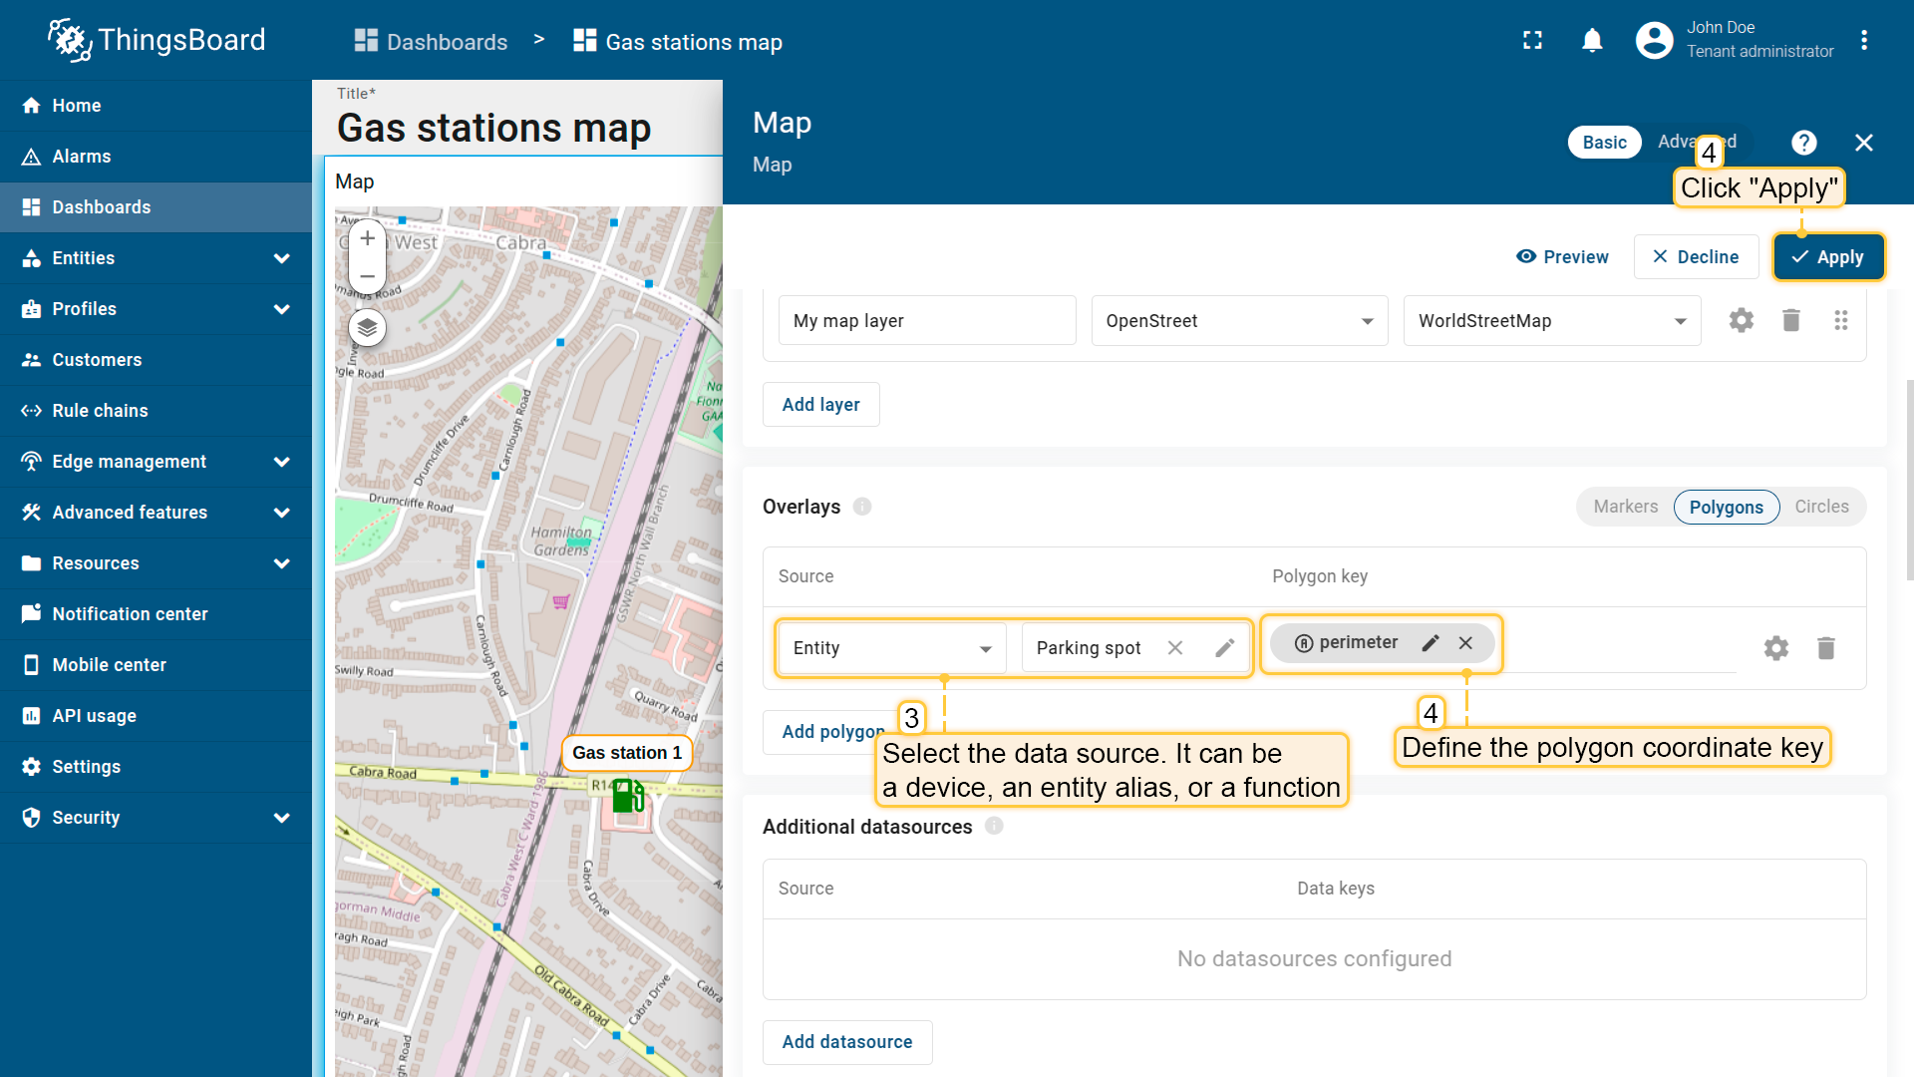Viewport: 1914px width, 1077px height.
Task: Select the Circles overlay toggle
Action: (x=1821, y=507)
